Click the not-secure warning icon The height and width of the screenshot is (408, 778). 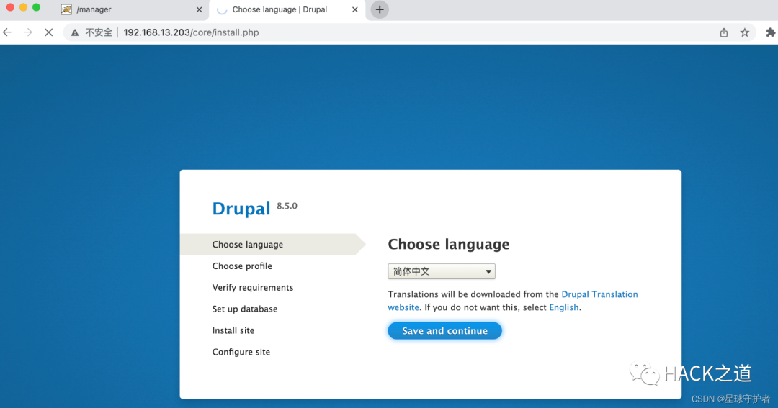click(75, 32)
